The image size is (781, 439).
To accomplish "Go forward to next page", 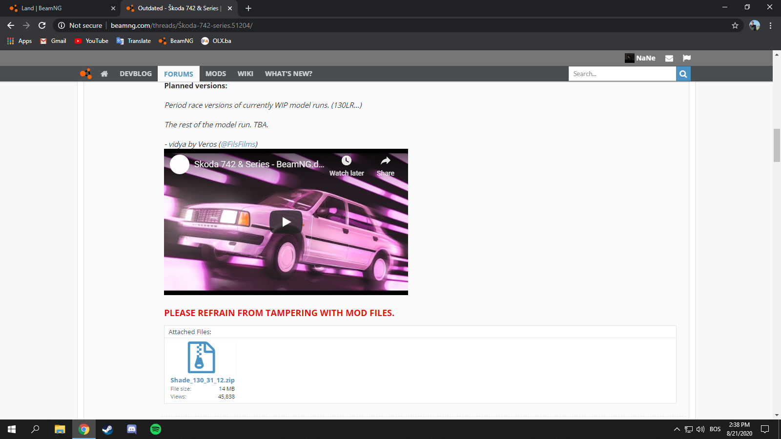I will pyautogui.click(x=26, y=25).
